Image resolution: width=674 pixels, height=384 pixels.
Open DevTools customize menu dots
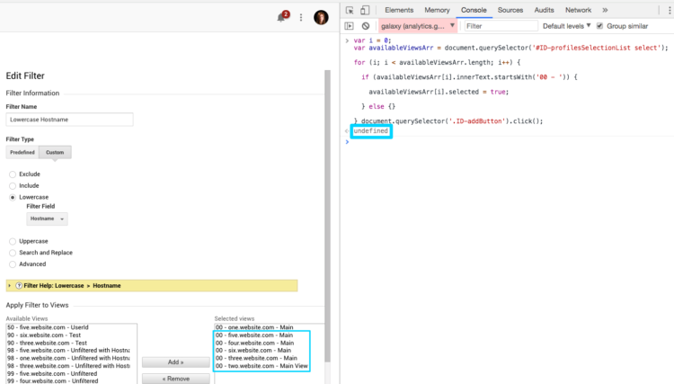point(670,10)
